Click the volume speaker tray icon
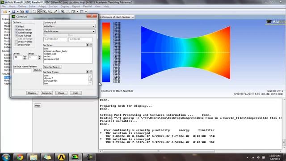This screenshot has width=286, height=161. pyautogui.click(x=258, y=157)
